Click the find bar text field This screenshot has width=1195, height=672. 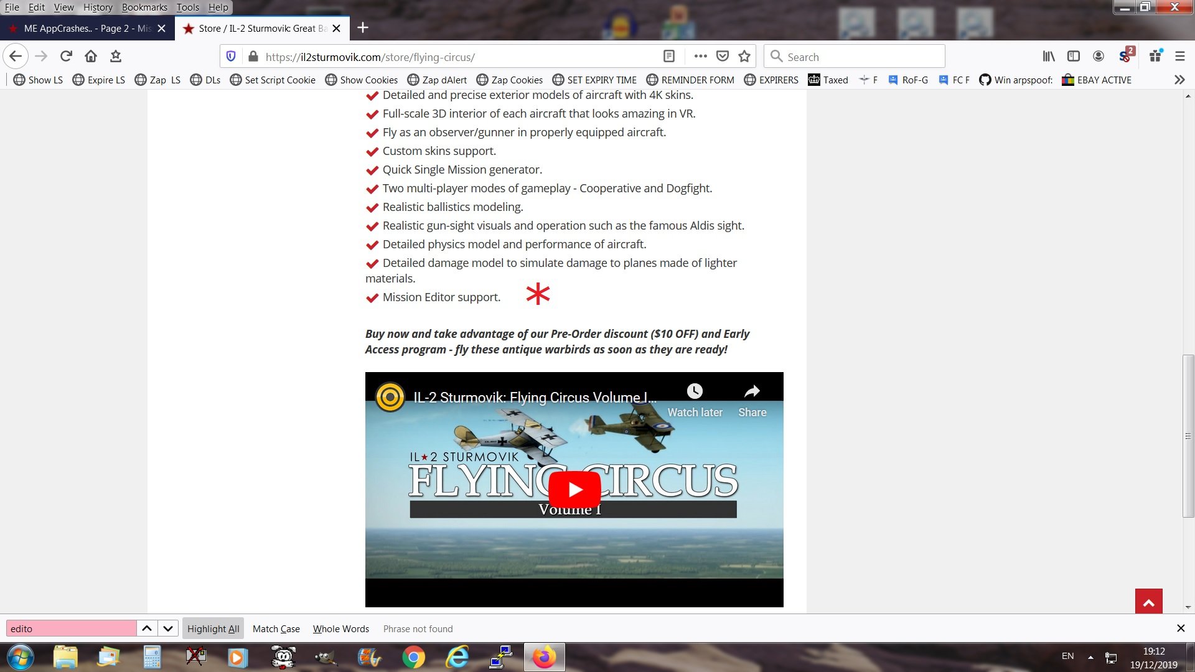[x=71, y=628]
